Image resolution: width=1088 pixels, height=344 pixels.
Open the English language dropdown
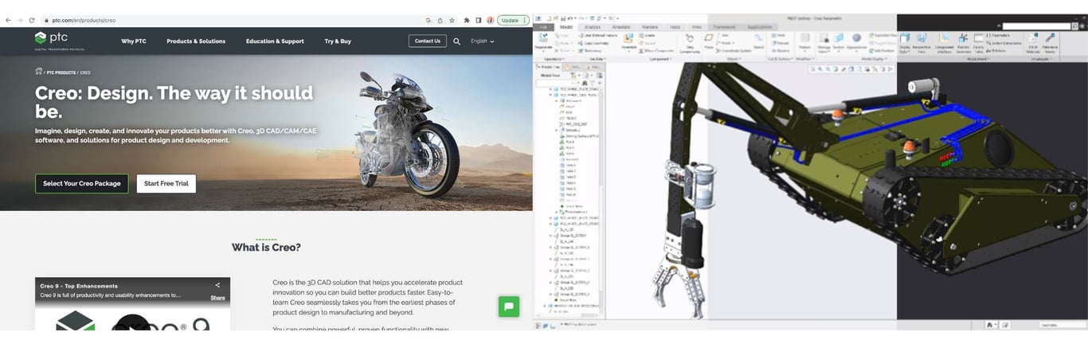482,41
